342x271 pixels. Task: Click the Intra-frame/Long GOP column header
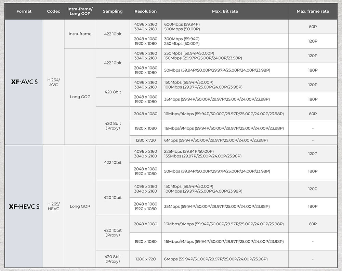(x=80, y=11)
